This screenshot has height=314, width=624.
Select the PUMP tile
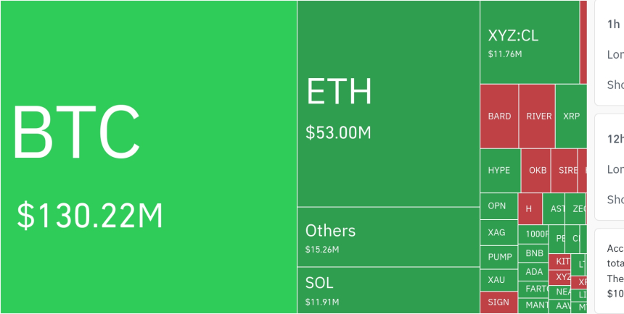pyautogui.click(x=499, y=257)
